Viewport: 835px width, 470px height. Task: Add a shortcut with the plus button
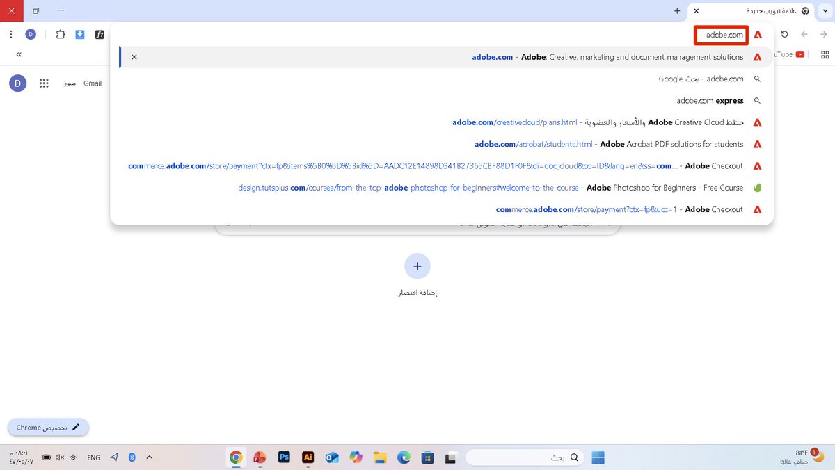click(417, 266)
